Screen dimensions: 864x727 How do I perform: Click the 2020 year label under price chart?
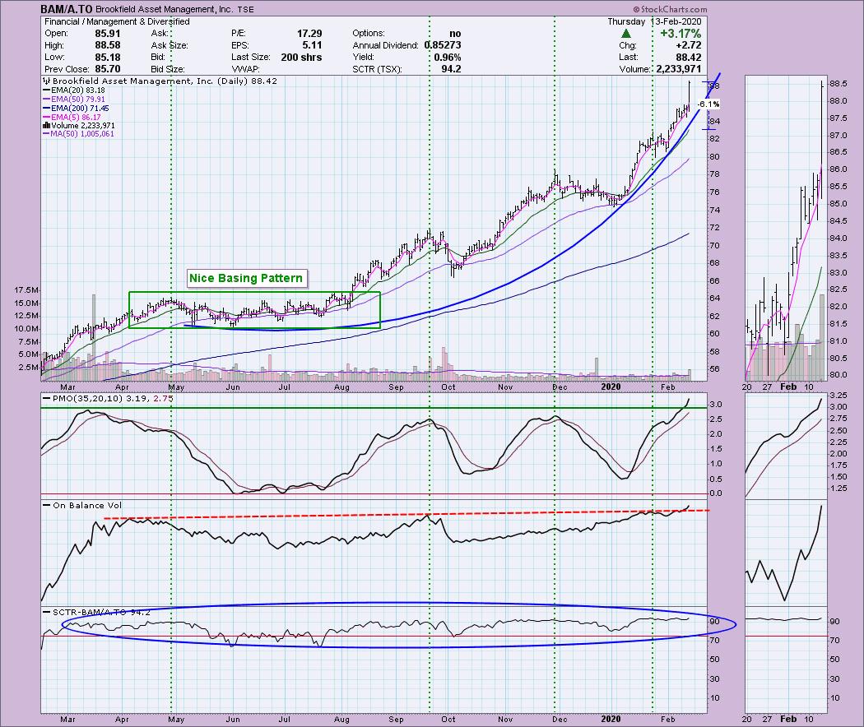(611, 387)
